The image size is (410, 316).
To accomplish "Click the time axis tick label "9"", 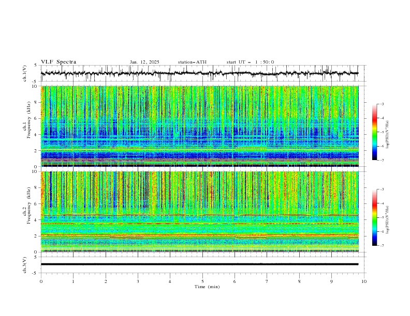I will 331,281.
